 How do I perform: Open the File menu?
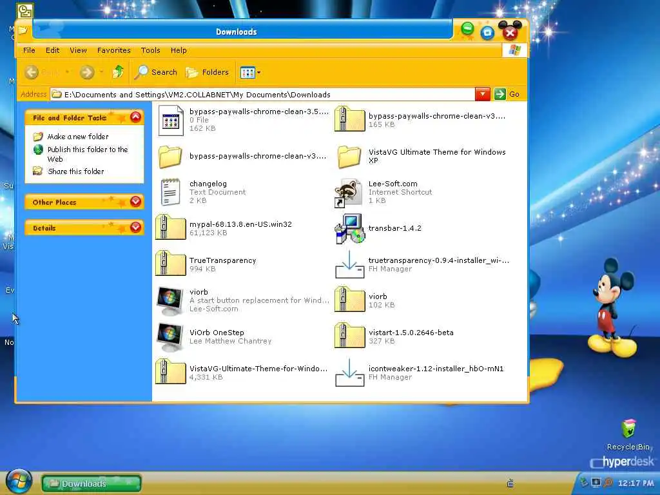[29, 50]
